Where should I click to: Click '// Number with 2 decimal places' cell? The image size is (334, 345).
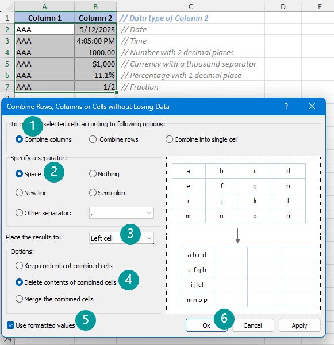191,52
